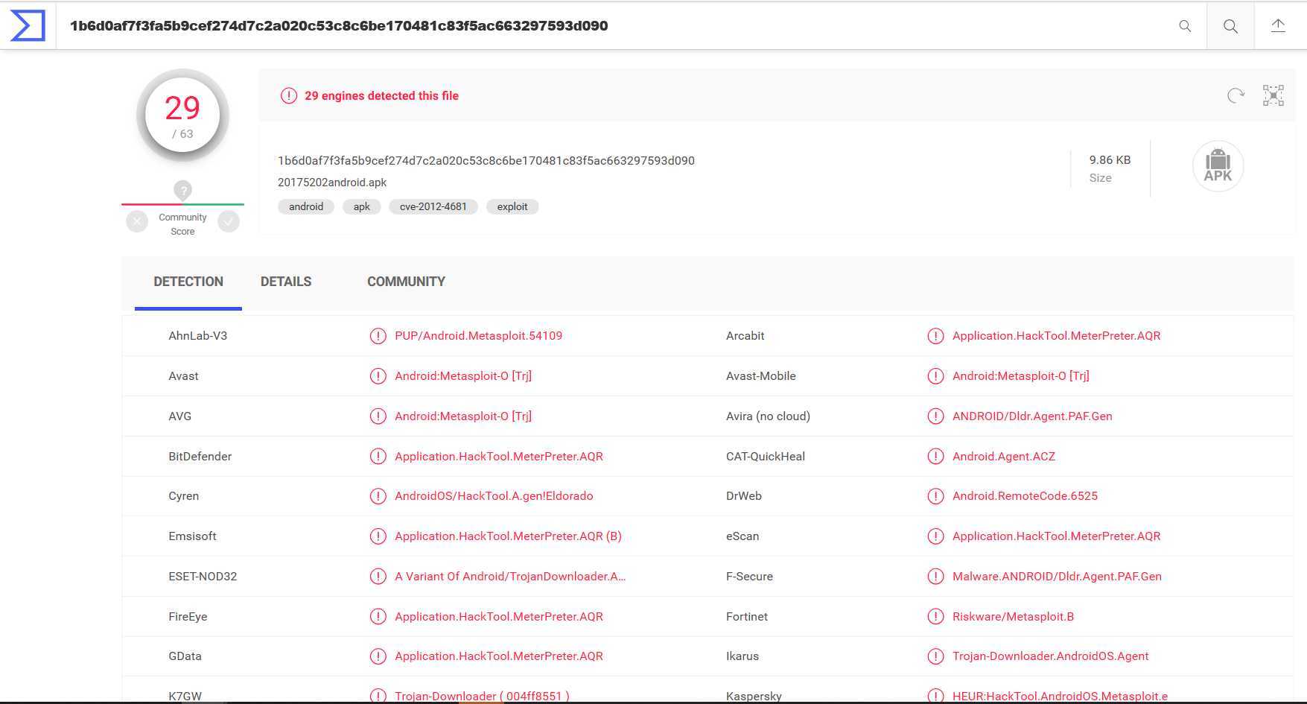Click the alert icon in Cyren row
This screenshot has width=1307, height=704.
378,496
